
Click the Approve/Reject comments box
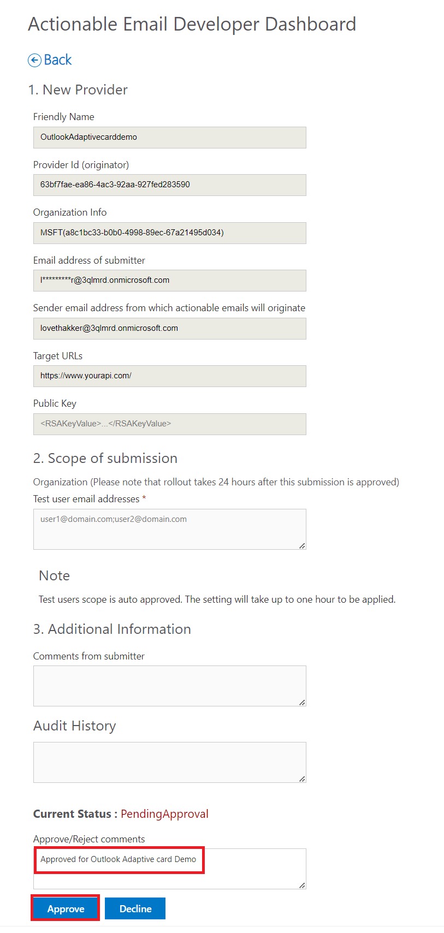point(169,868)
